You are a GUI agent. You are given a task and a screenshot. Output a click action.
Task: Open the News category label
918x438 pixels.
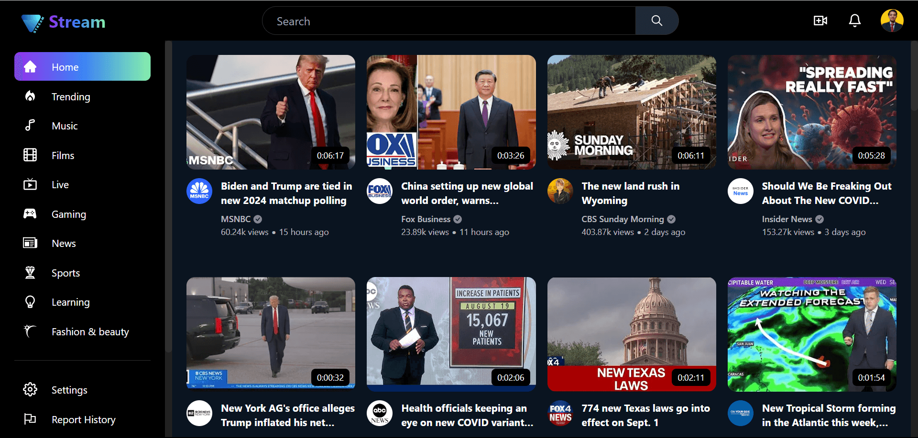coord(64,244)
